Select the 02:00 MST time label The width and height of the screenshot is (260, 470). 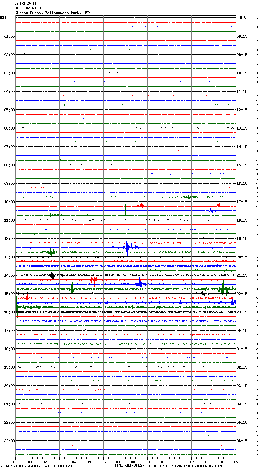[x=9, y=55]
